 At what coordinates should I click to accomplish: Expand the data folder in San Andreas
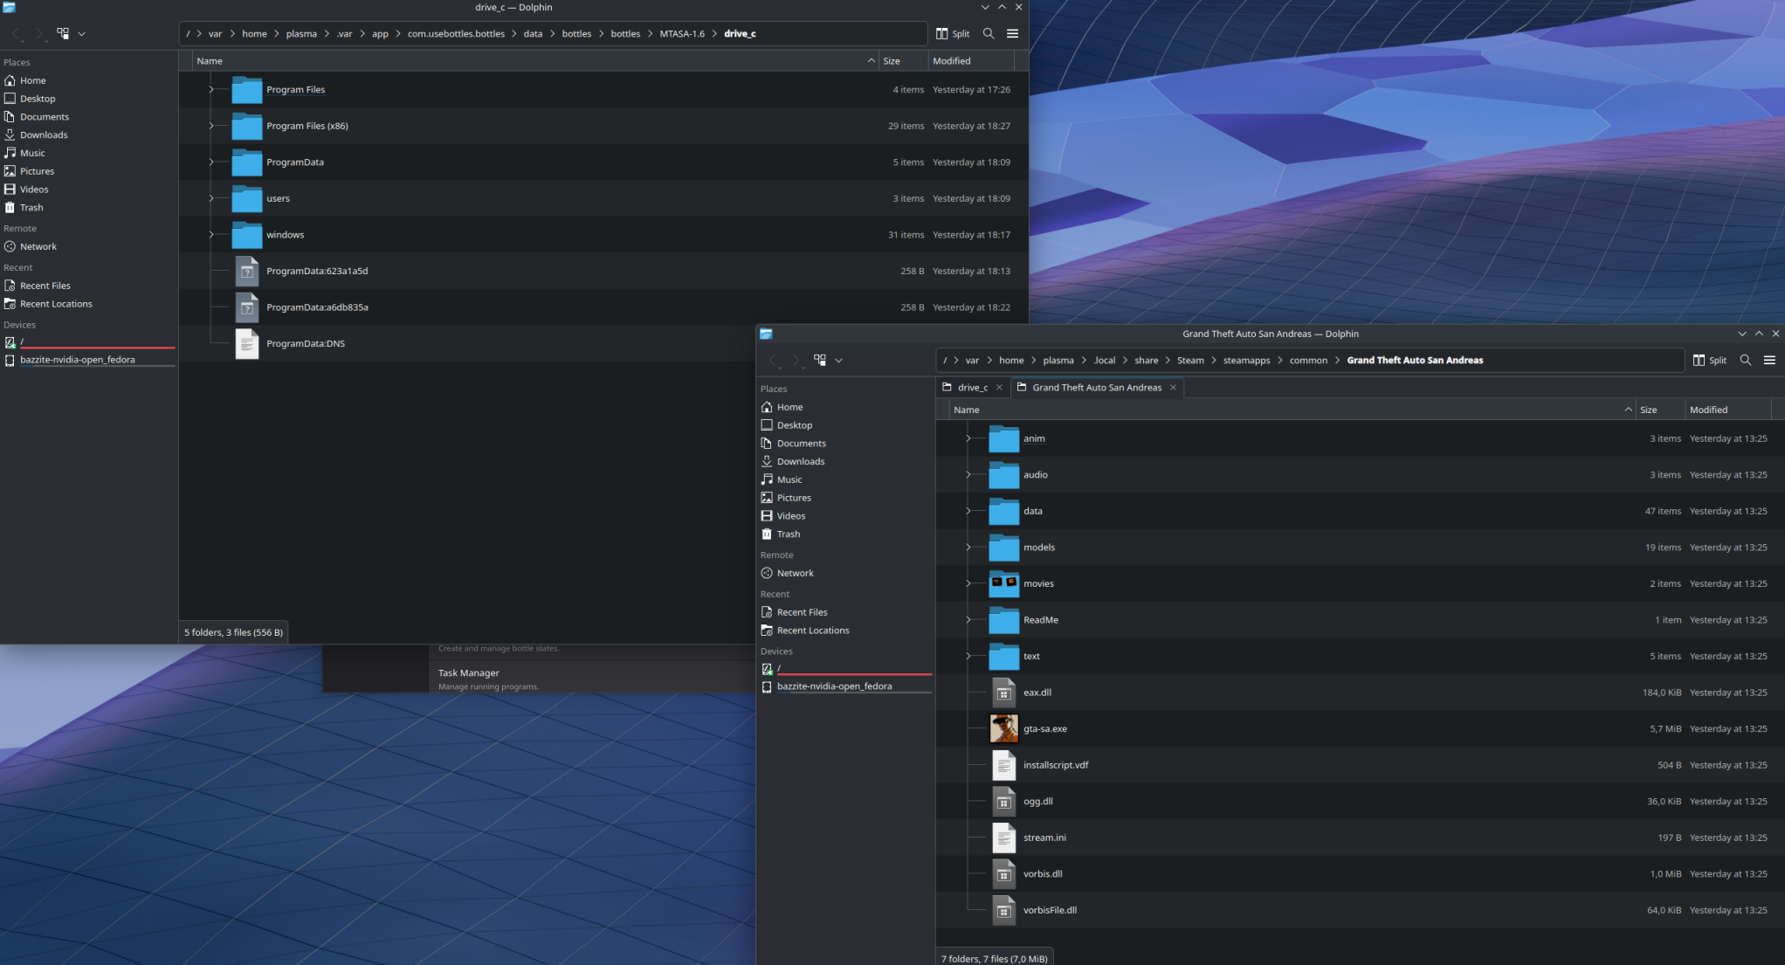tap(968, 511)
